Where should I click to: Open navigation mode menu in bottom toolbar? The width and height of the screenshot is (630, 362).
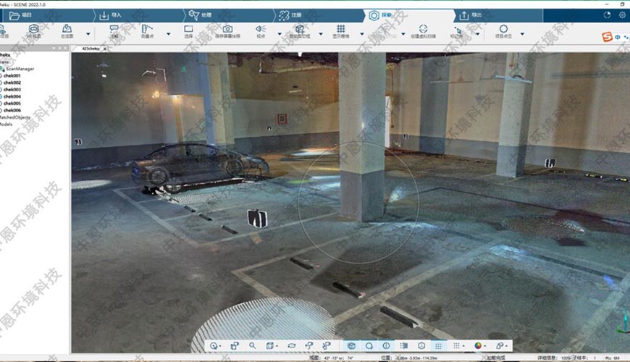point(214,345)
